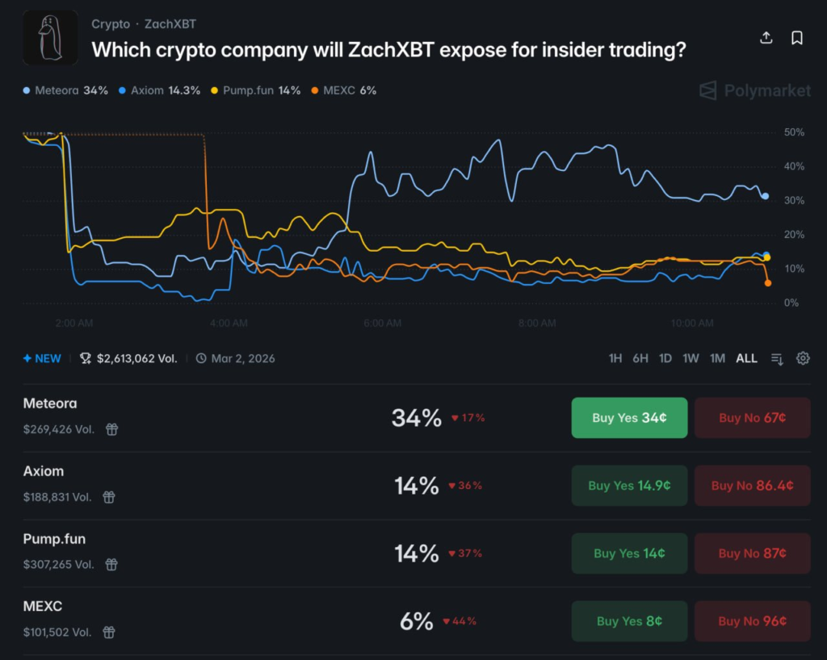
Task: Bookmark this market
Action: click(796, 38)
